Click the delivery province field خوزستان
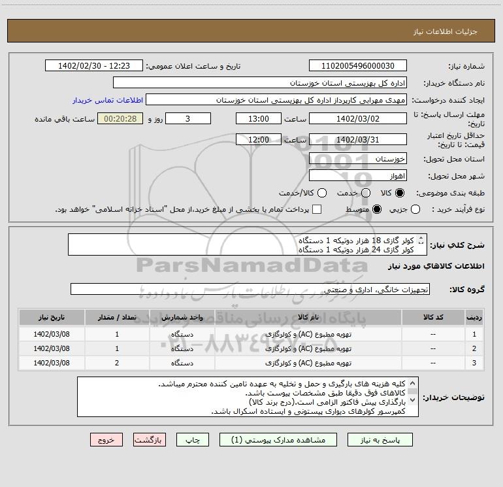Image resolution: width=503 pixels, height=487 pixels. (x=358, y=158)
